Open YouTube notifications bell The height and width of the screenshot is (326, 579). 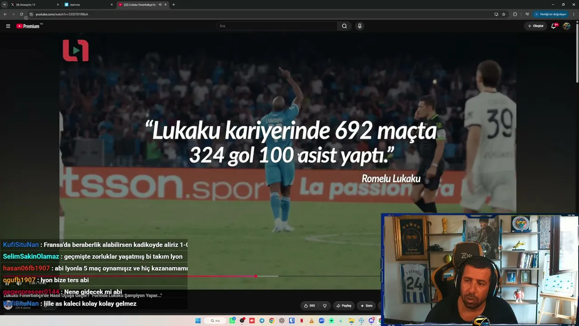(x=554, y=26)
